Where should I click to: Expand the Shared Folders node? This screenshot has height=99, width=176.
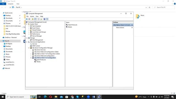pyautogui.click(x=29, y=30)
